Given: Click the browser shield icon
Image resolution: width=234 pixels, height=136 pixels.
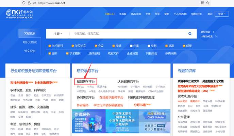Looking at the screenshot, I should tap(23, 3).
